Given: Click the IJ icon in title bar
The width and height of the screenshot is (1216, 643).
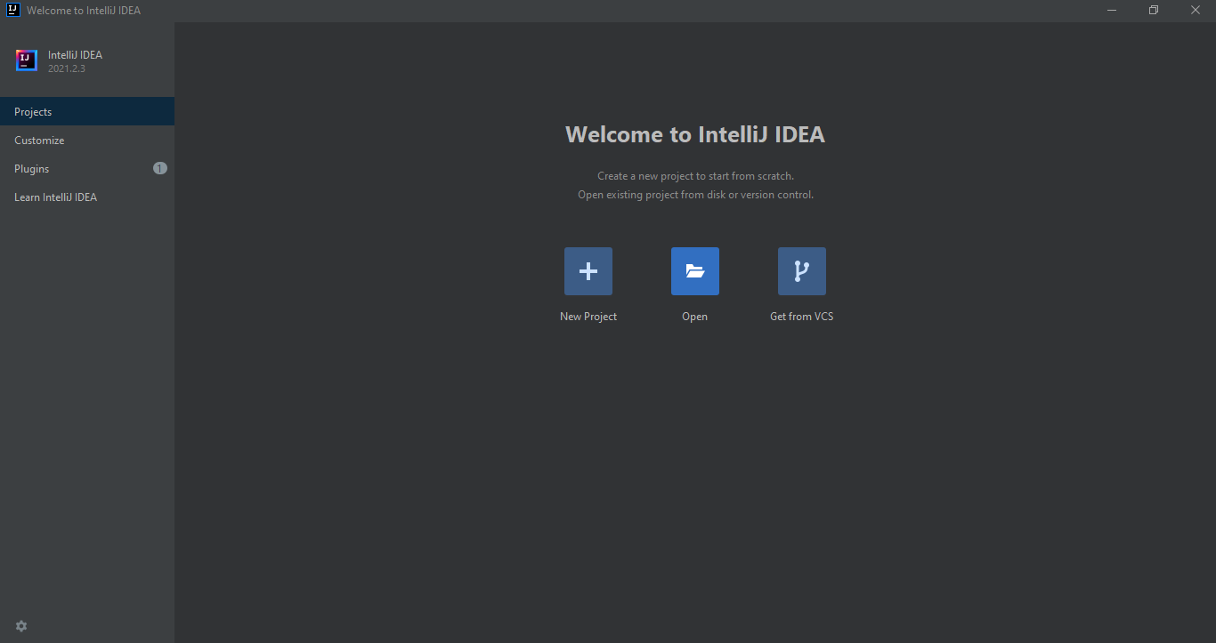Looking at the screenshot, I should click(13, 11).
